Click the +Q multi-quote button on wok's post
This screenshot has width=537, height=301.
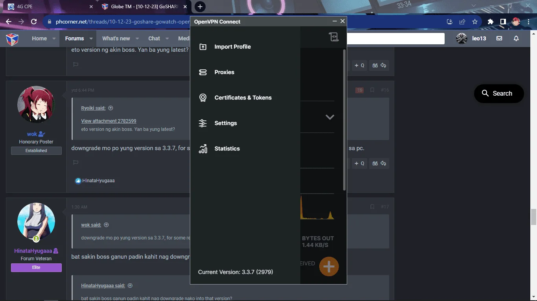click(359, 163)
